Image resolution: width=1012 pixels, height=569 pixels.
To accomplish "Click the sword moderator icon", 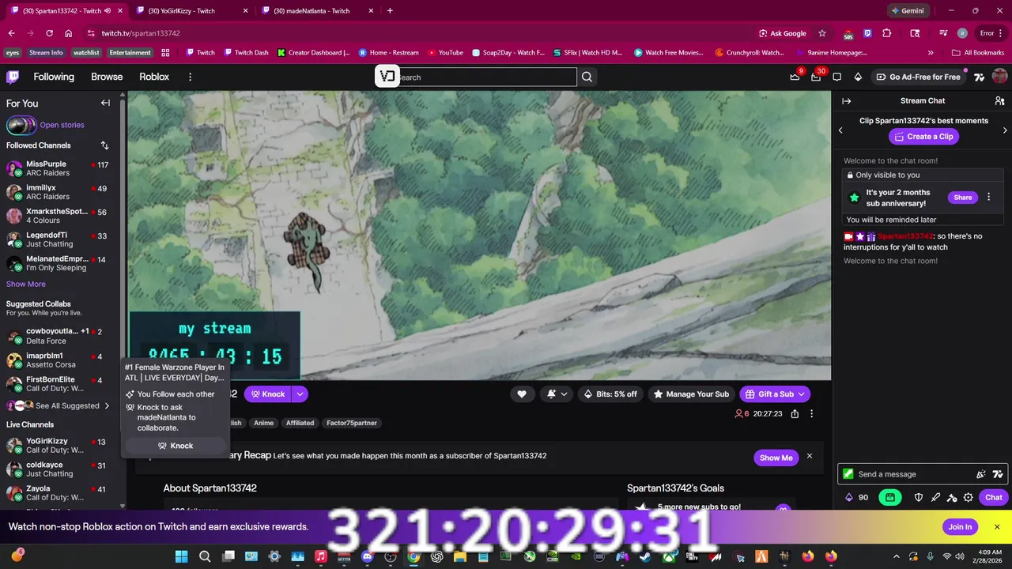I will click(x=935, y=497).
